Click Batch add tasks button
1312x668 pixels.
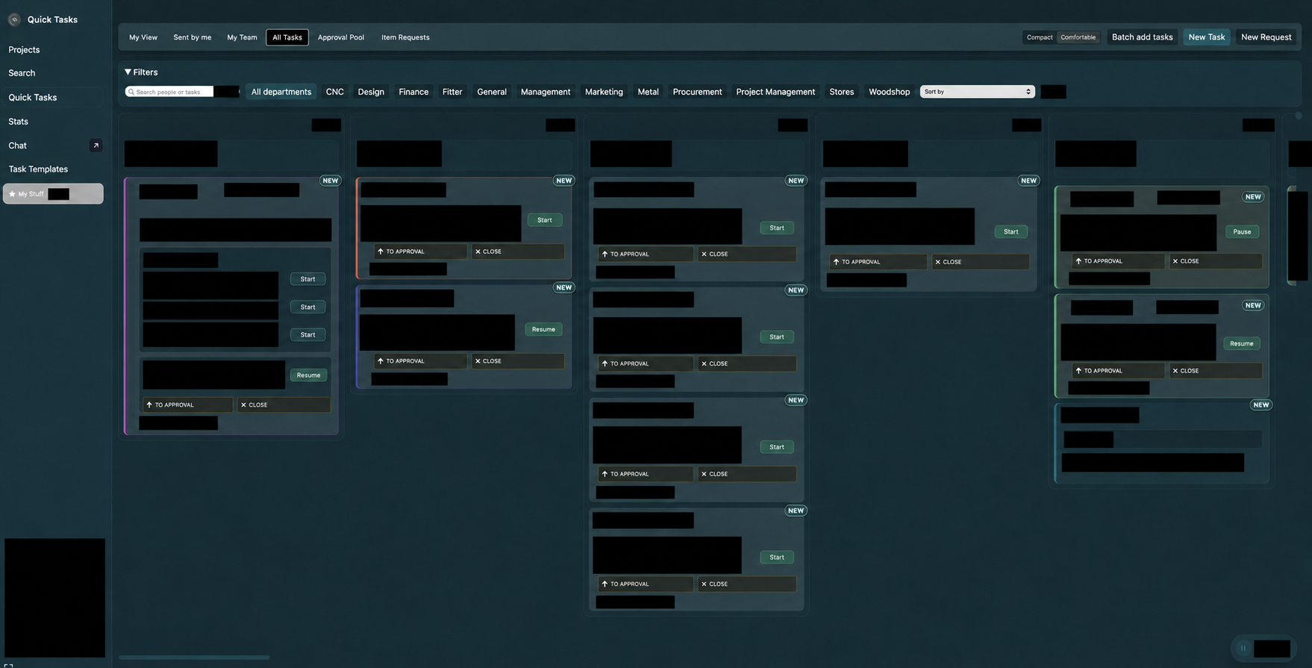(1142, 37)
